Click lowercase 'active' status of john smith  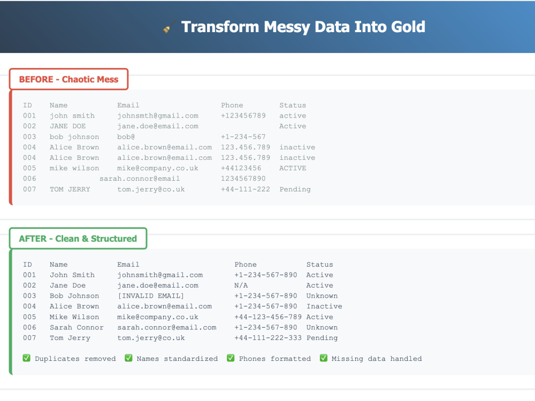click(293, 115)
